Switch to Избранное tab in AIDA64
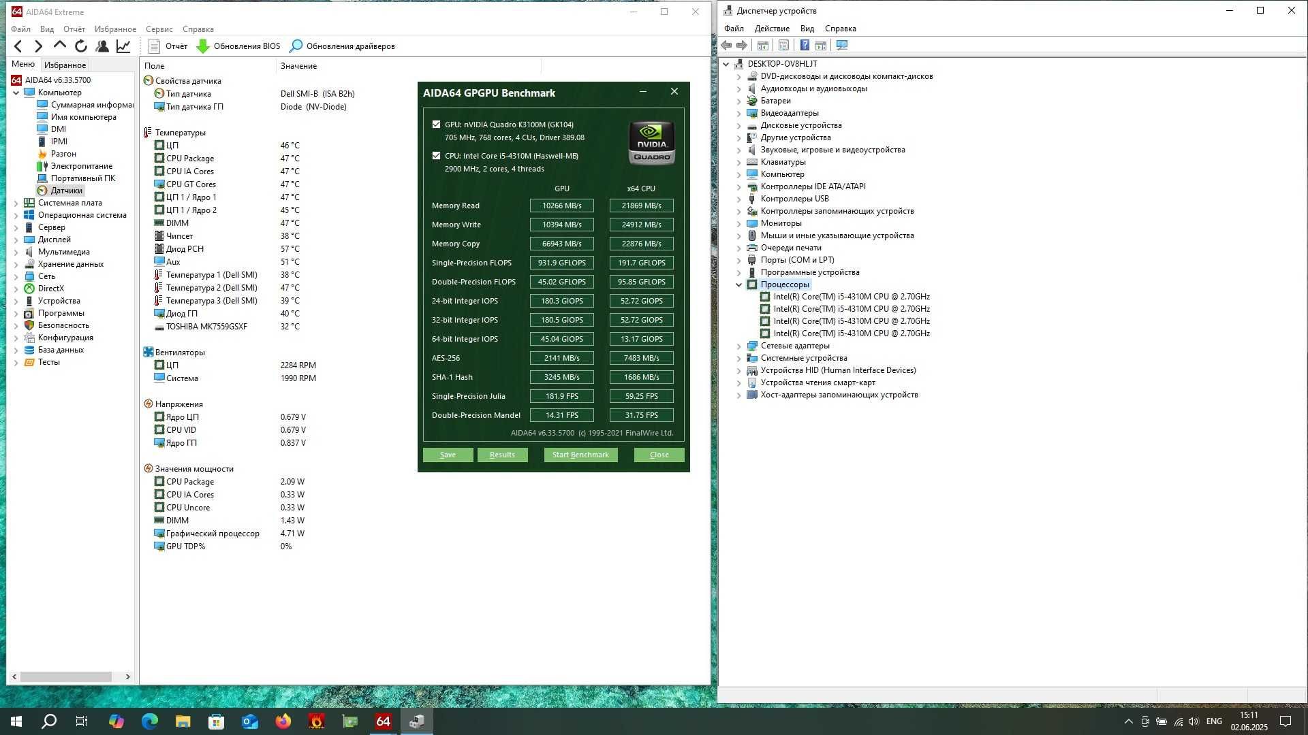This screenshot has height=735, width=1308. pyautogui.click(x=65, y=65)
